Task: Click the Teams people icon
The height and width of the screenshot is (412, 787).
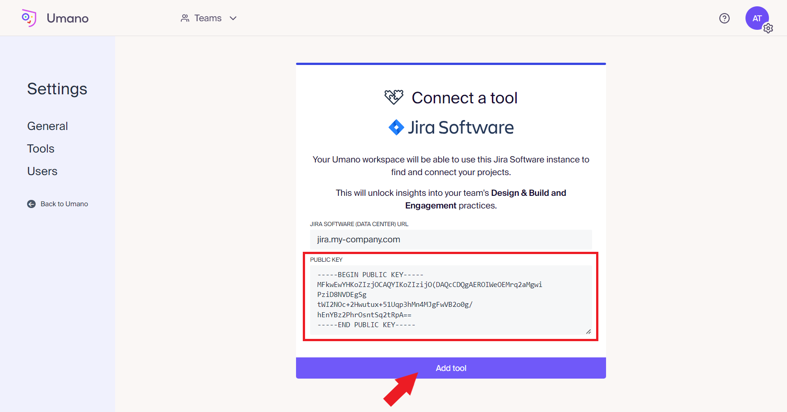Action: pos(185,18)
